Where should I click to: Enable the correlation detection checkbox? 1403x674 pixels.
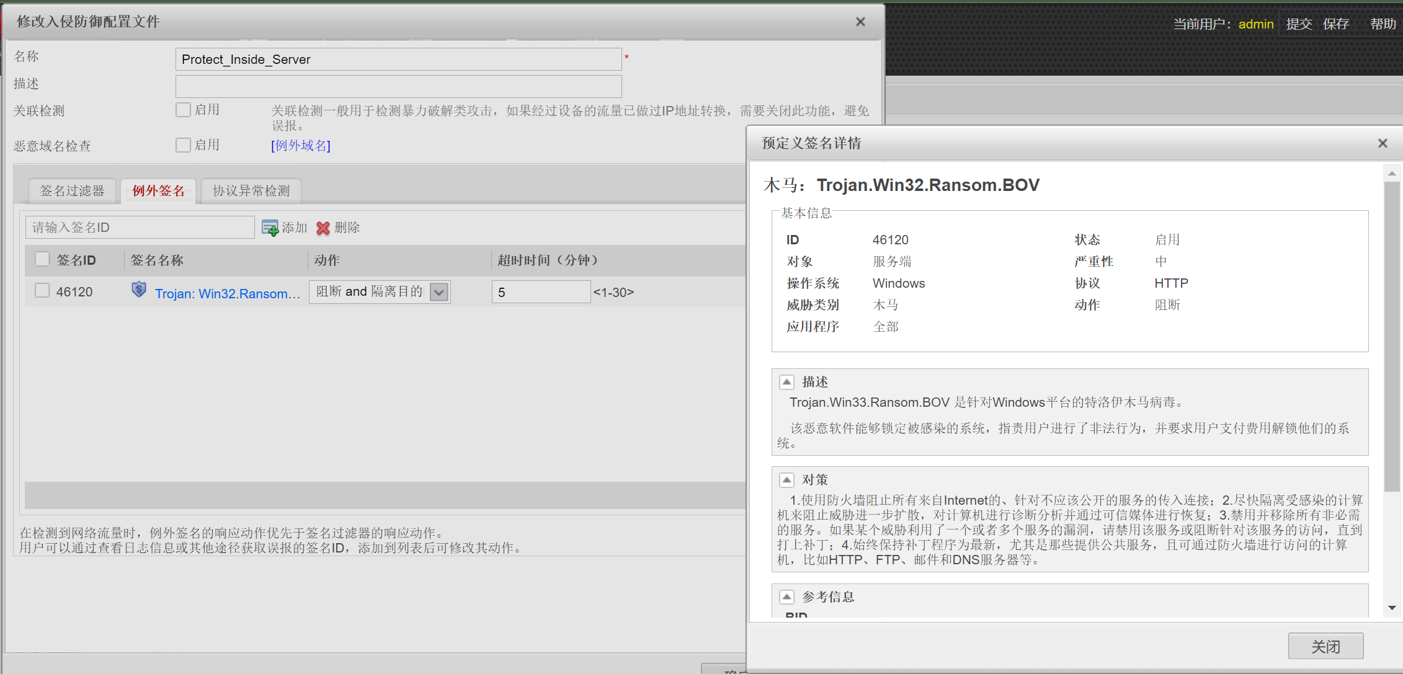click(183, 110)
